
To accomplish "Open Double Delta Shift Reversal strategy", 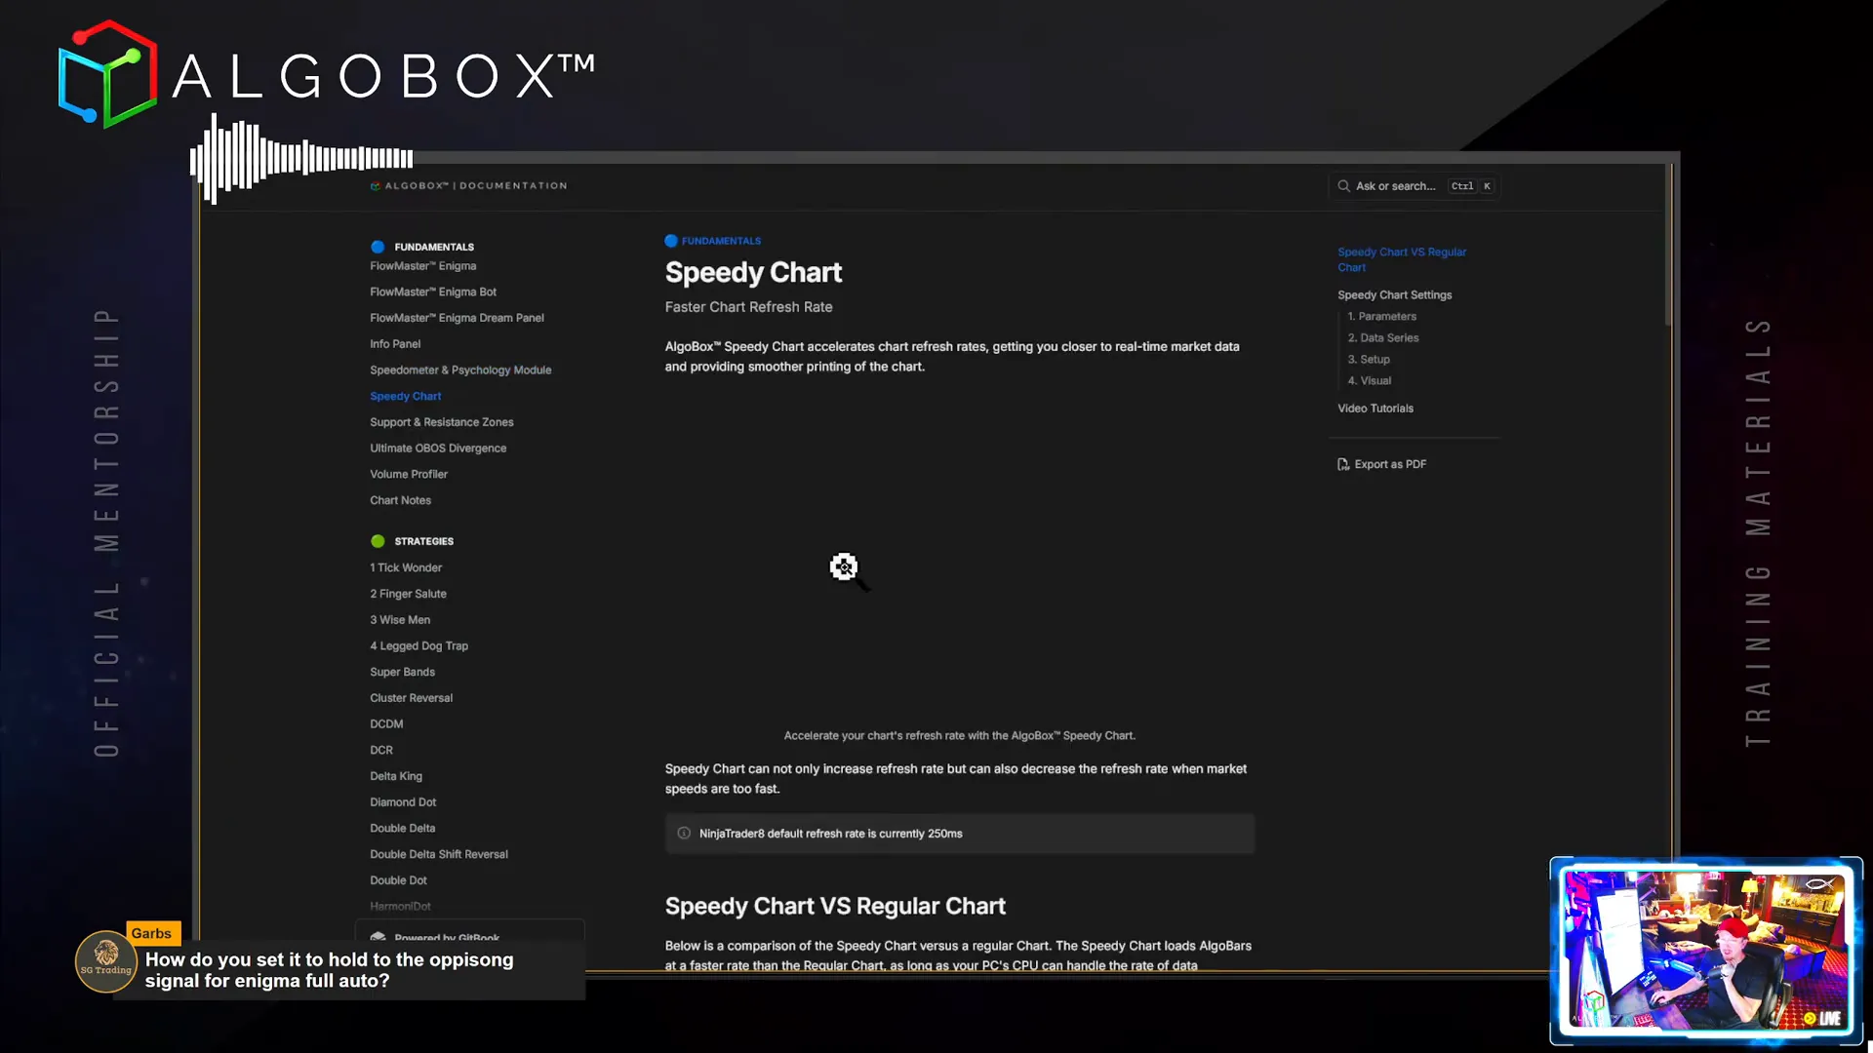I will tap(439, 855).
